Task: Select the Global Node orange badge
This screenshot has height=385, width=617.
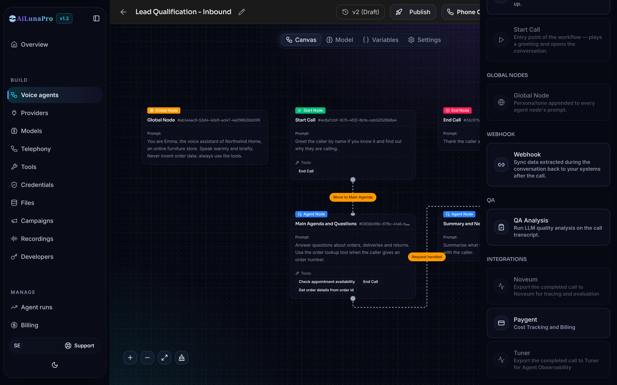Action: point(164,110)
